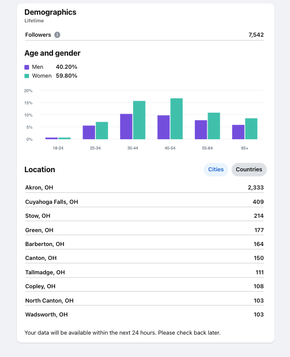Click the women's 35-44 green bar

(x=139, y=120)
